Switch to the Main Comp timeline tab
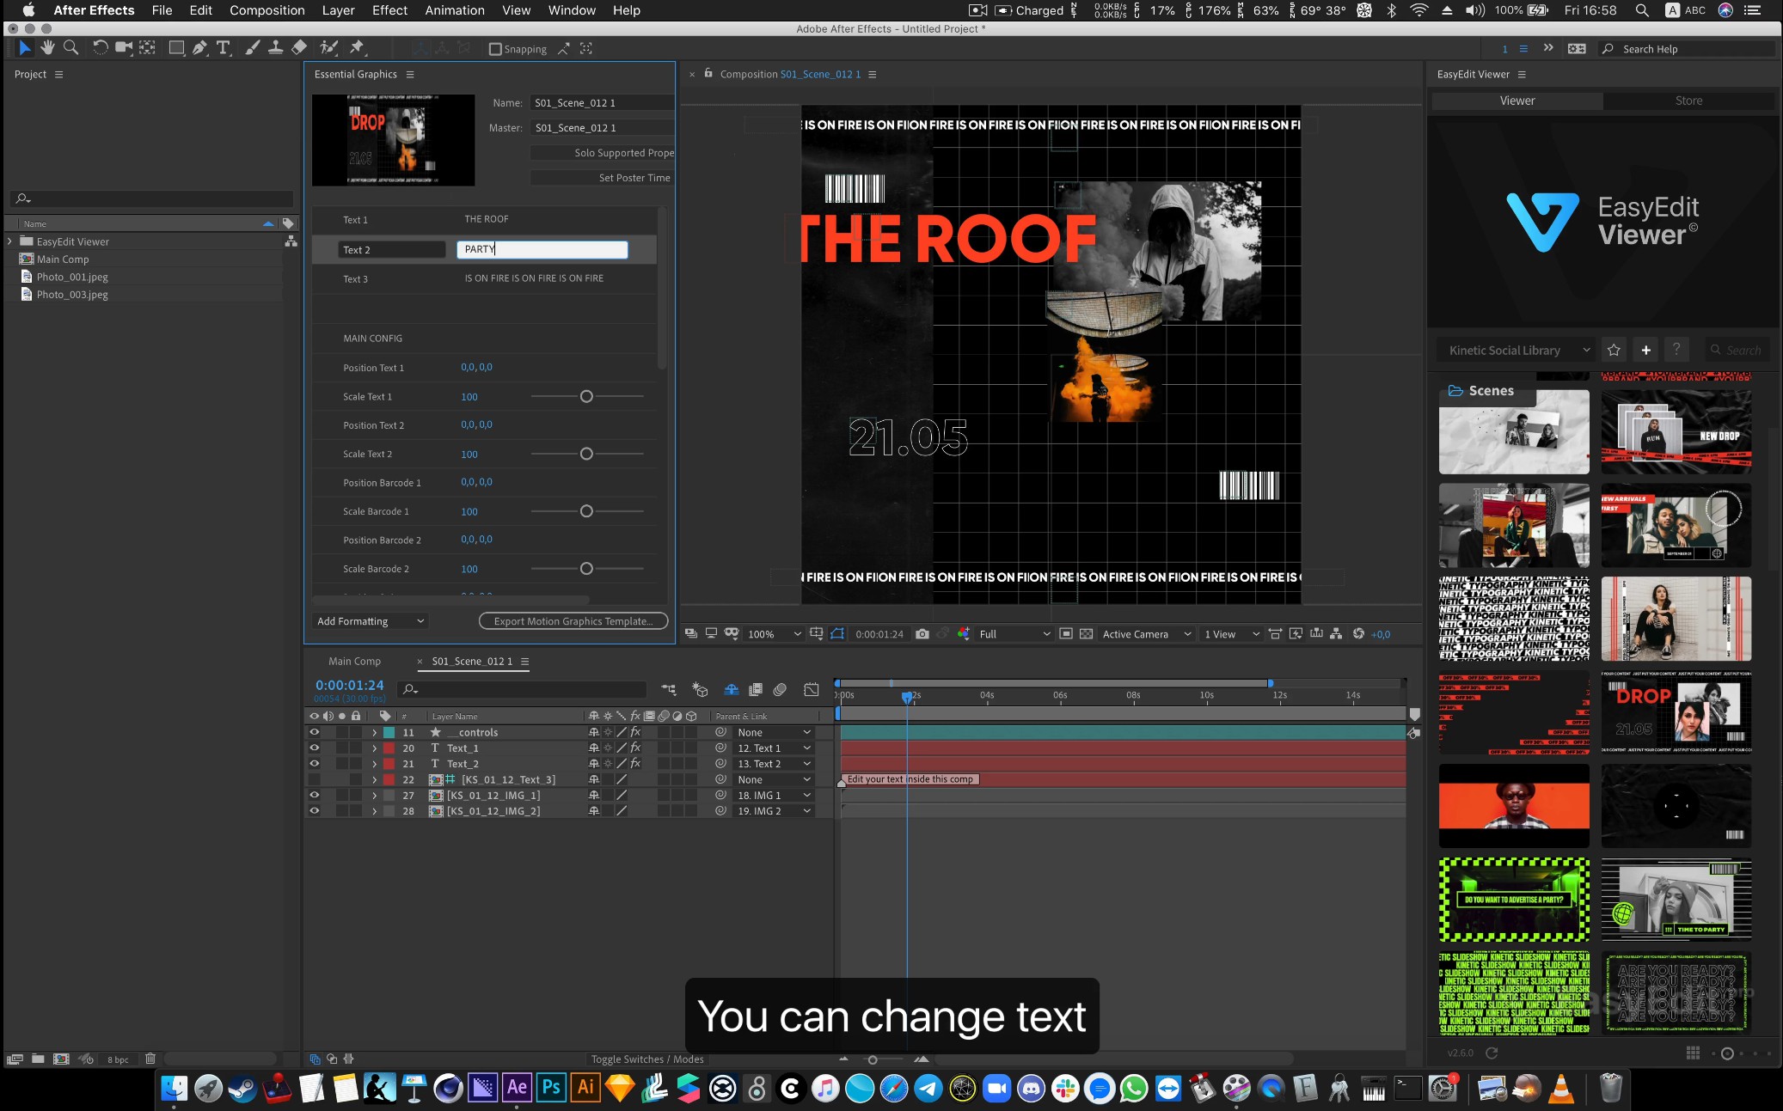The height and width of the screenshot is (1111, 1783). point(354,661)
